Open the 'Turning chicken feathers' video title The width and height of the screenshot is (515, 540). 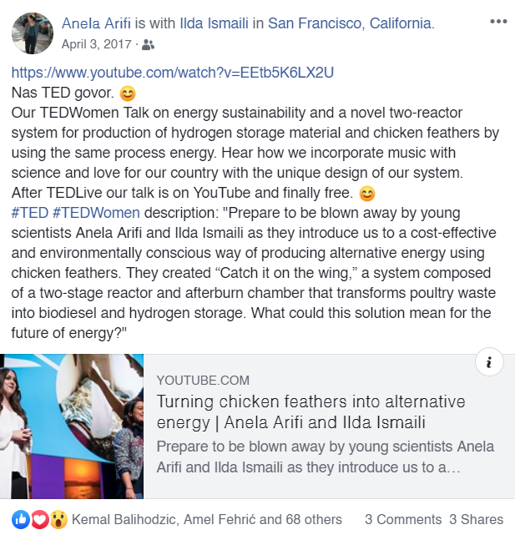pos(311,412)
